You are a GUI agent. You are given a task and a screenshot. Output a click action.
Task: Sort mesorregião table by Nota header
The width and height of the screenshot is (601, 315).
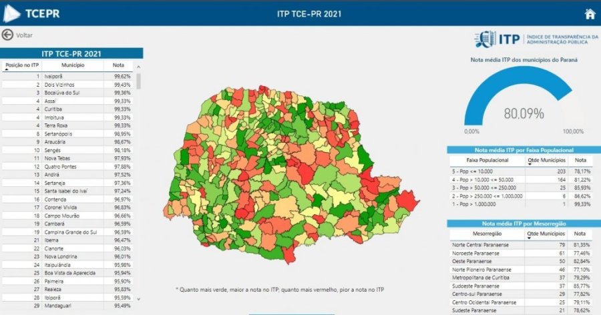tap(580, 234)
